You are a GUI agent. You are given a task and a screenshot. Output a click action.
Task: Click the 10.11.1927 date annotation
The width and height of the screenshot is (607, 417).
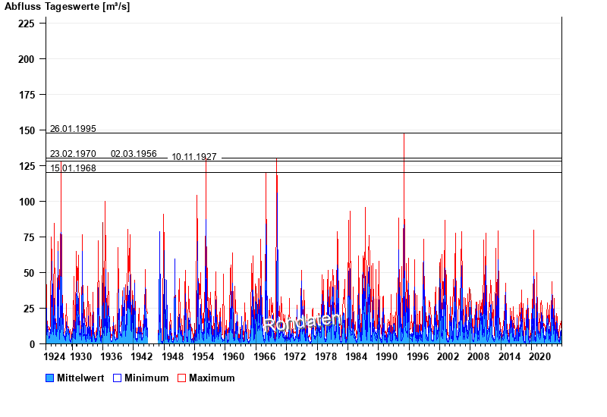pyautogui.click(x=194, y=157)
